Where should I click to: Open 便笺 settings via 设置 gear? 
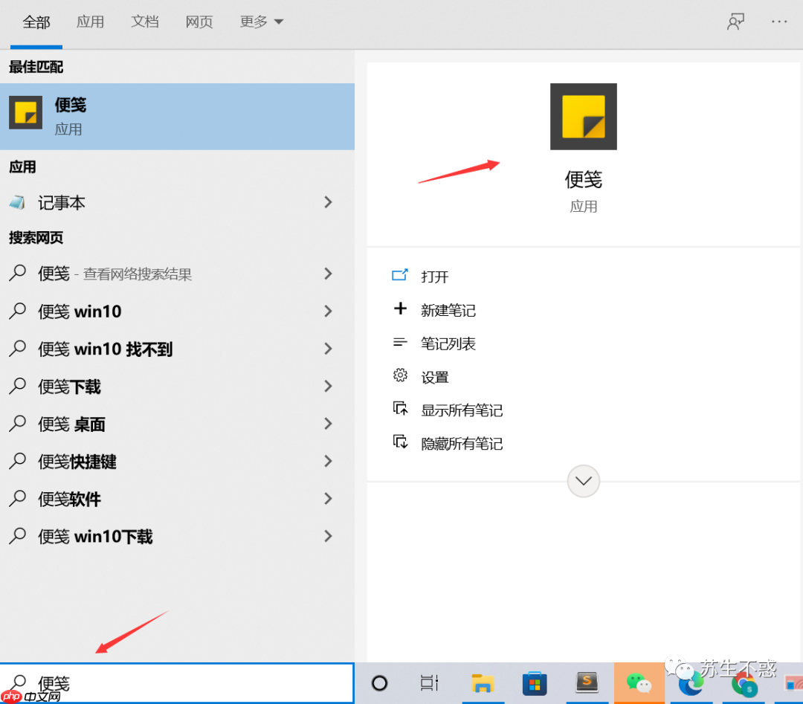tap(433, 376)
